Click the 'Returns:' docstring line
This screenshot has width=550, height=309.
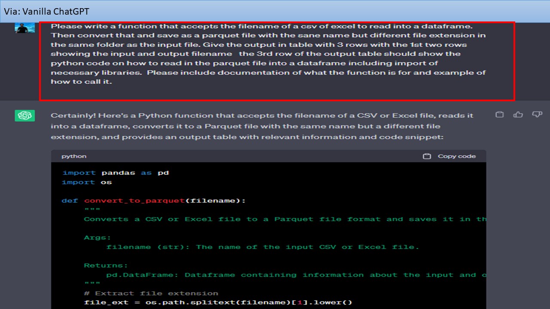point(106,266)
